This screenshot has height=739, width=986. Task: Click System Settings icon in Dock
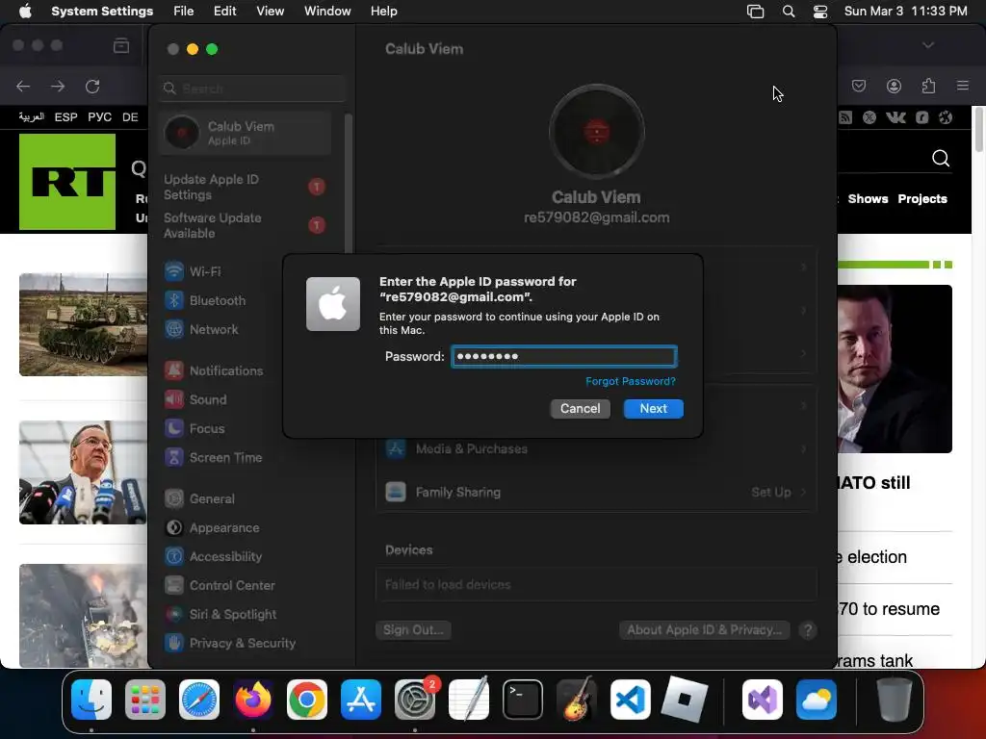point(415,700)
